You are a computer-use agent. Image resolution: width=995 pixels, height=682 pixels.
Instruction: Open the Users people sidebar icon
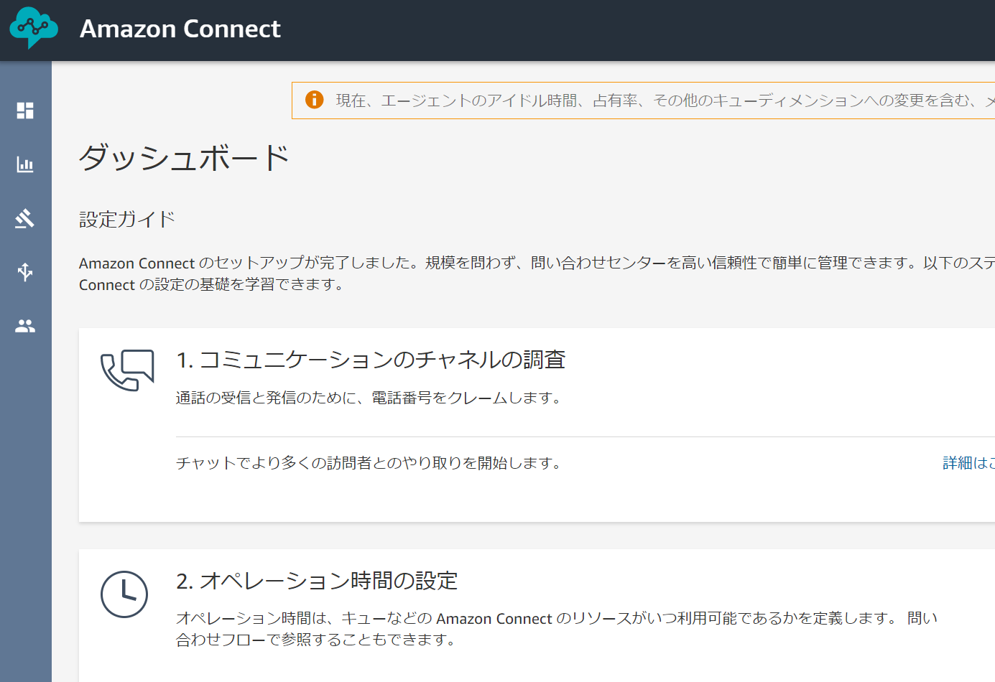click(25, 326)
